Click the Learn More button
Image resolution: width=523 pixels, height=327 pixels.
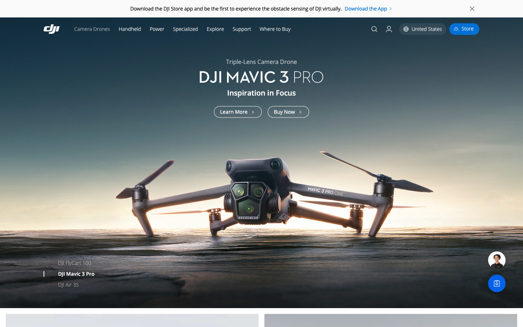tap(238, 112)
